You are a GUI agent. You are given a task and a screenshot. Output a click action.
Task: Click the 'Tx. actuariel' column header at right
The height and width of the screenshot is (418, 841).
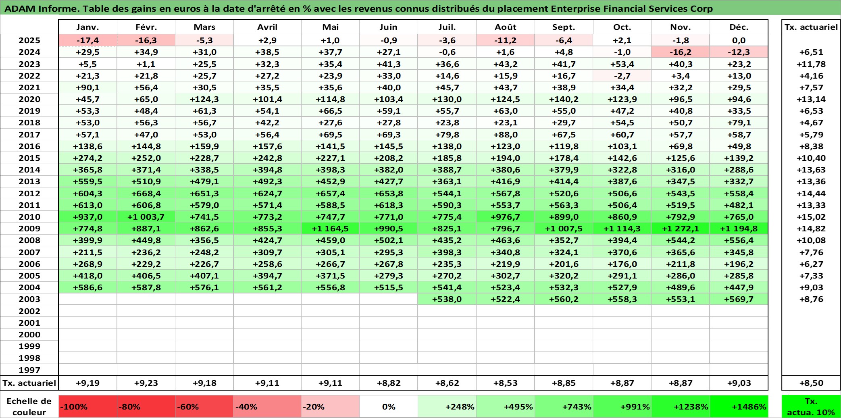click(x=811, y=27)
